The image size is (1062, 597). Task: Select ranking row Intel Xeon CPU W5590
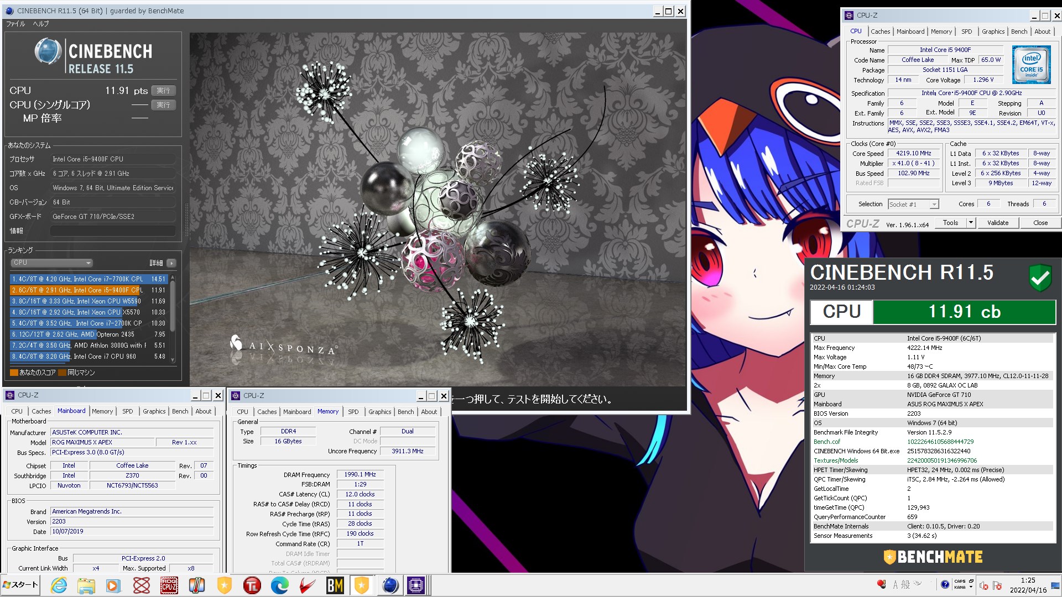[x=88, y=301]
